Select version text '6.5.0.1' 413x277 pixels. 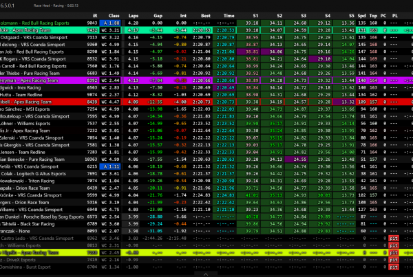click(x=7, y=5)
